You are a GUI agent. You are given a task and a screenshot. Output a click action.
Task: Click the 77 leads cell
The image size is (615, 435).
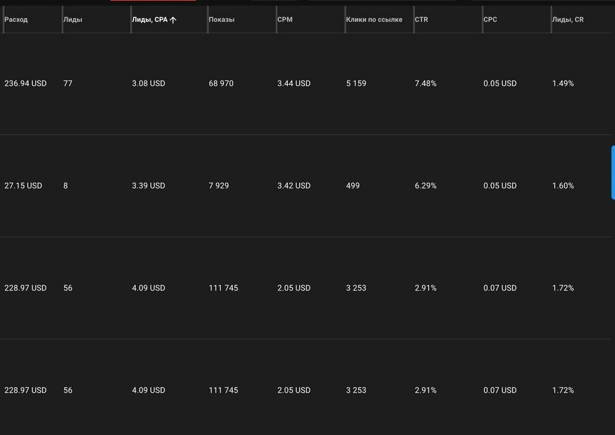coord(68,84)
